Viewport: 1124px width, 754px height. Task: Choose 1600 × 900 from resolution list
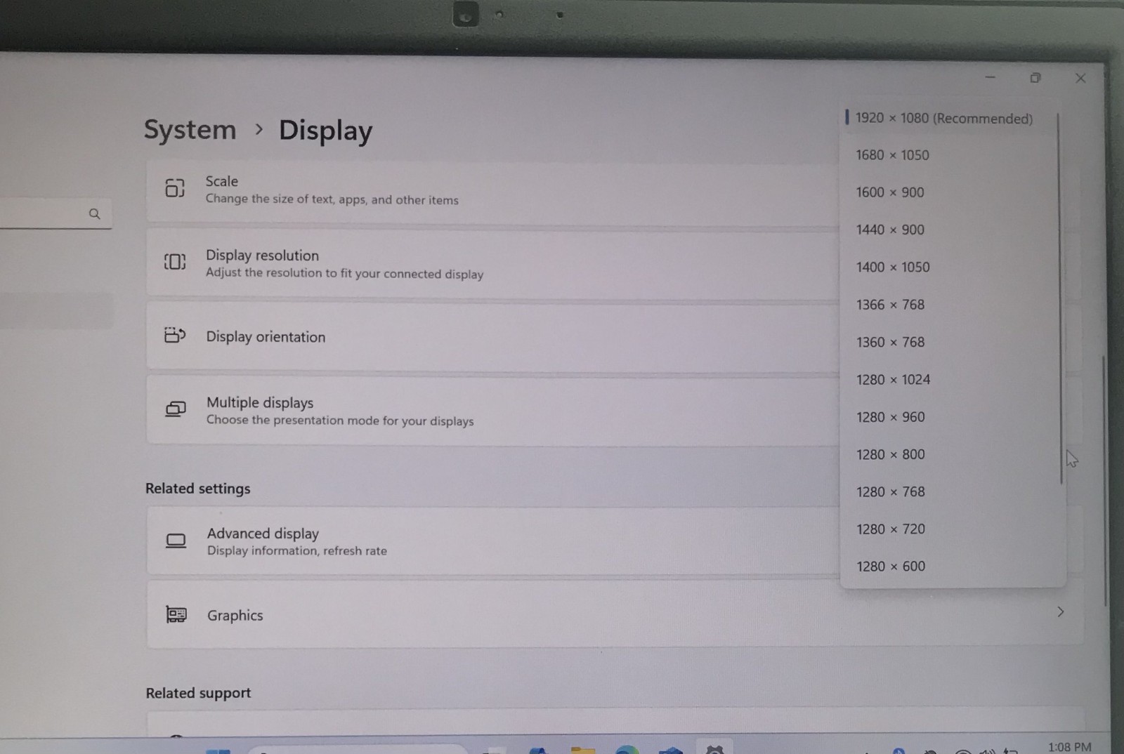(890, 192)
